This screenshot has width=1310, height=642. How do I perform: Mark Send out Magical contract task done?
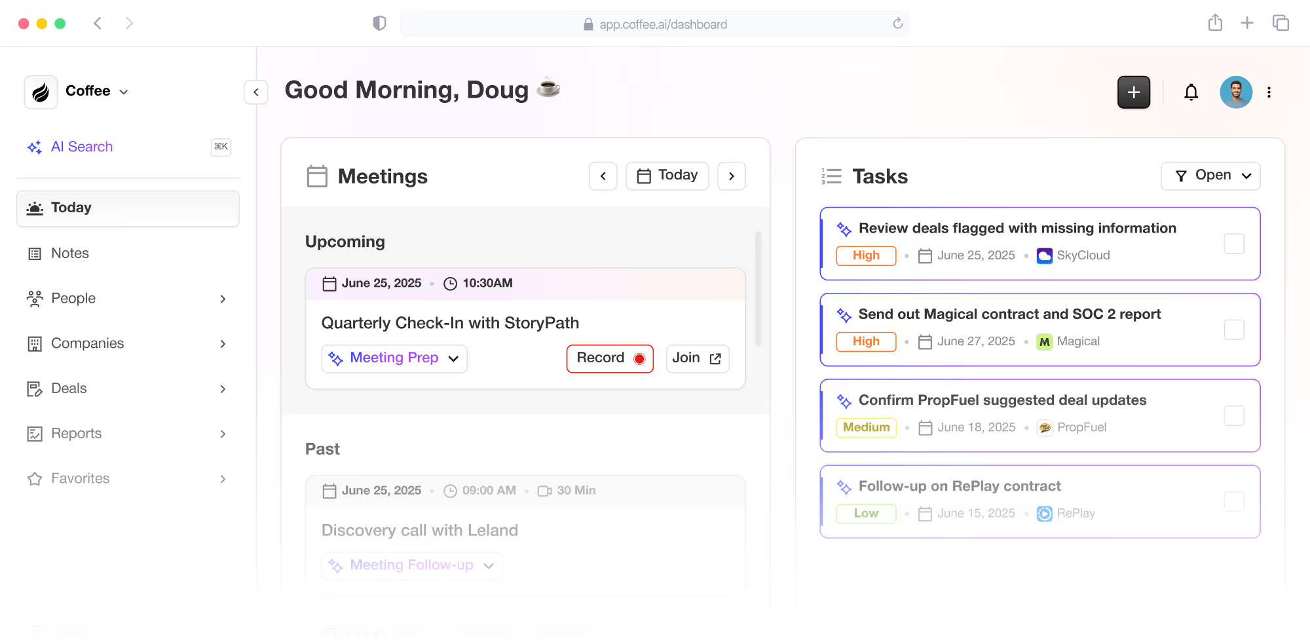1234,330
